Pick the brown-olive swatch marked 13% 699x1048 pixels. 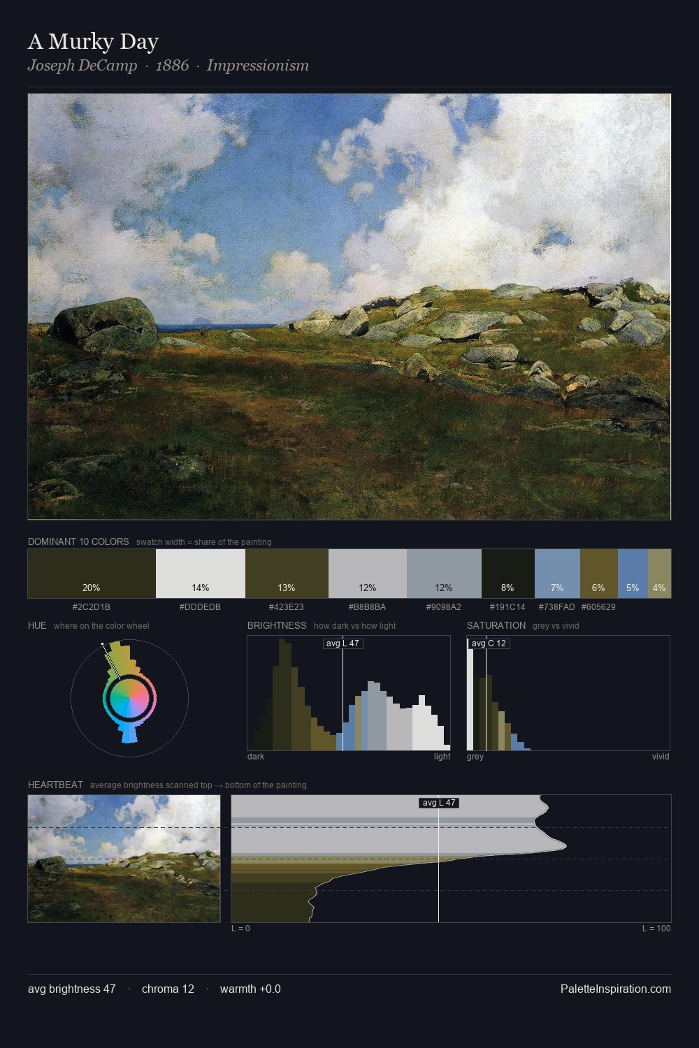[x=287, y=574]
